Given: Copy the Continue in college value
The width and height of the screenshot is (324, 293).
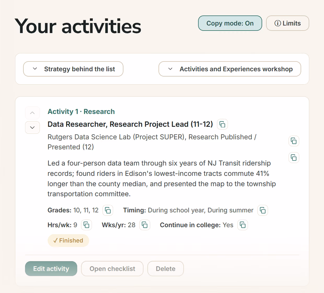Looking at the screenshot, I should pos(243,225).
